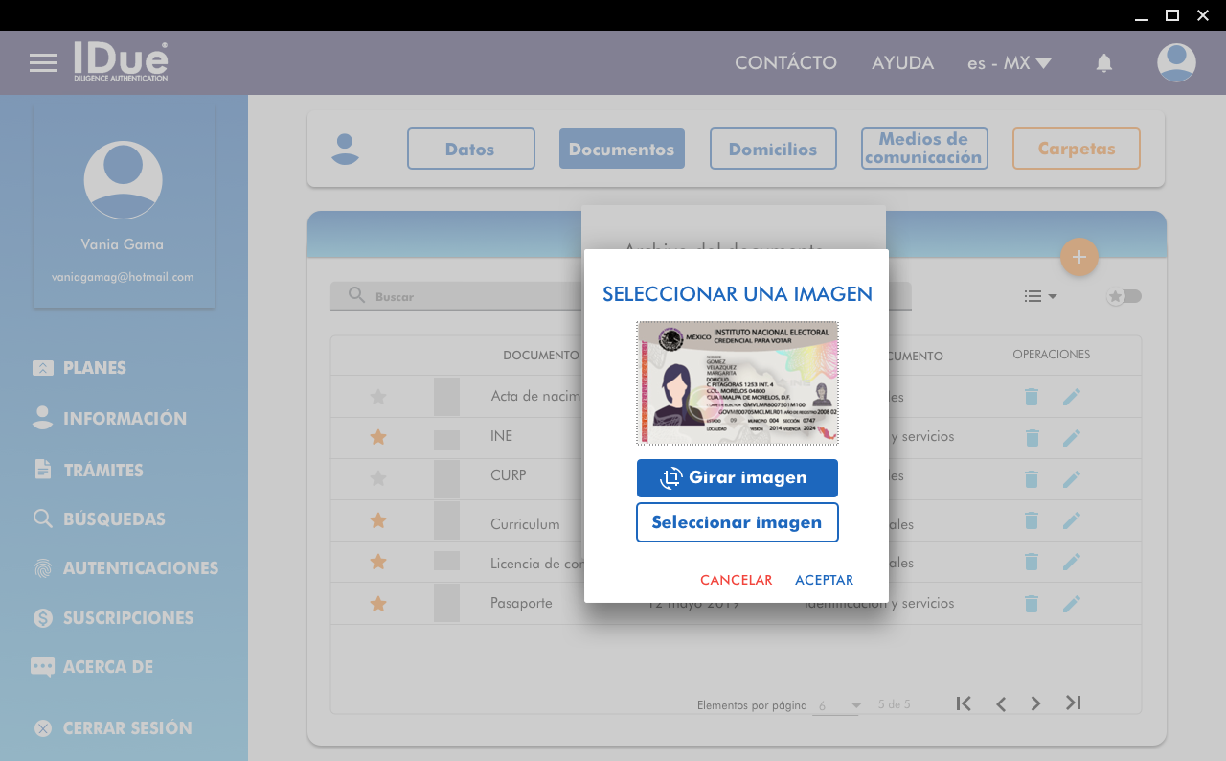1226x761 pixels.
Task: Go to the last page of results
Action: 1073,703
